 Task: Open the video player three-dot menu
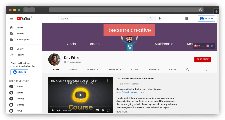coord(107,81)
